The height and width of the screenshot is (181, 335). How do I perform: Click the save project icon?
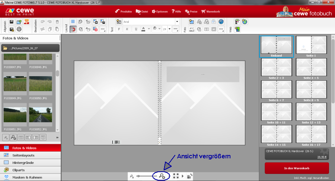point(12,22)
